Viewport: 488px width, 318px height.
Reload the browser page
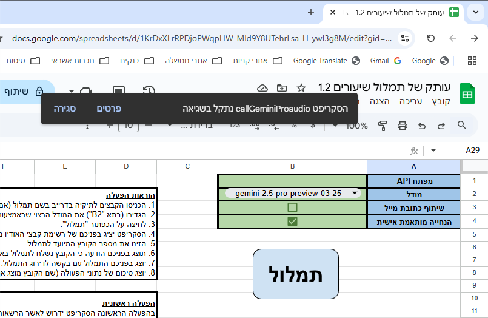coord(431,38)
